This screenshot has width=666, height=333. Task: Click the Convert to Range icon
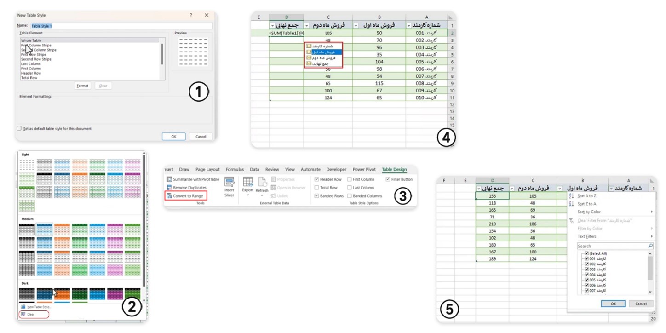point(169,196)
